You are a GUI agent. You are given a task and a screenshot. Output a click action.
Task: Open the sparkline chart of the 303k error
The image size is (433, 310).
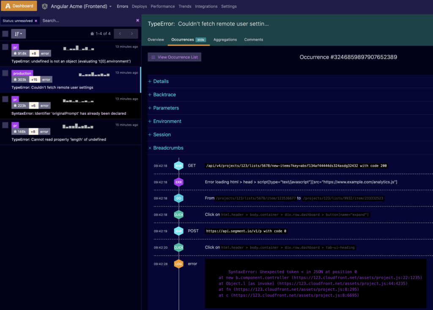point(94,74)
